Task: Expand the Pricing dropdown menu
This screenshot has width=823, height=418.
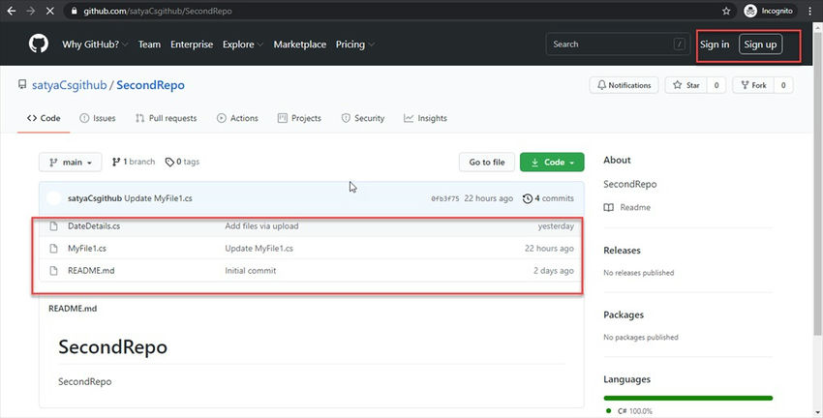Action: (354, 45)
